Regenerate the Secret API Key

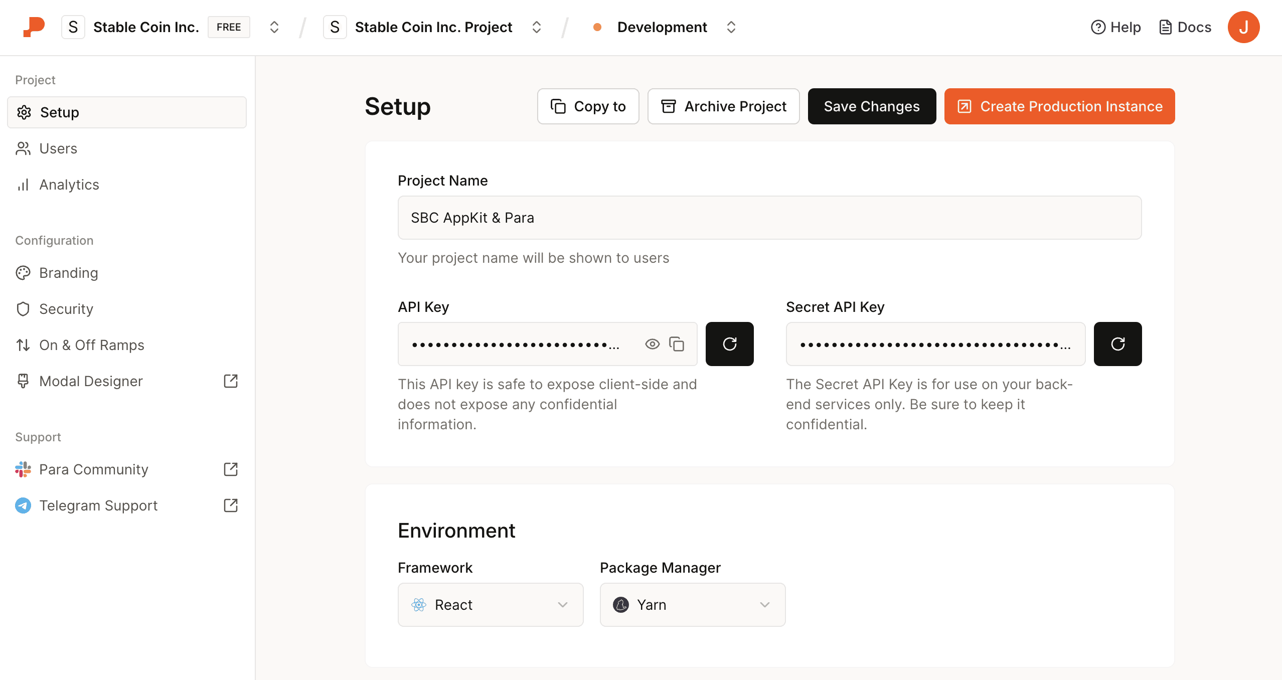1117,344
